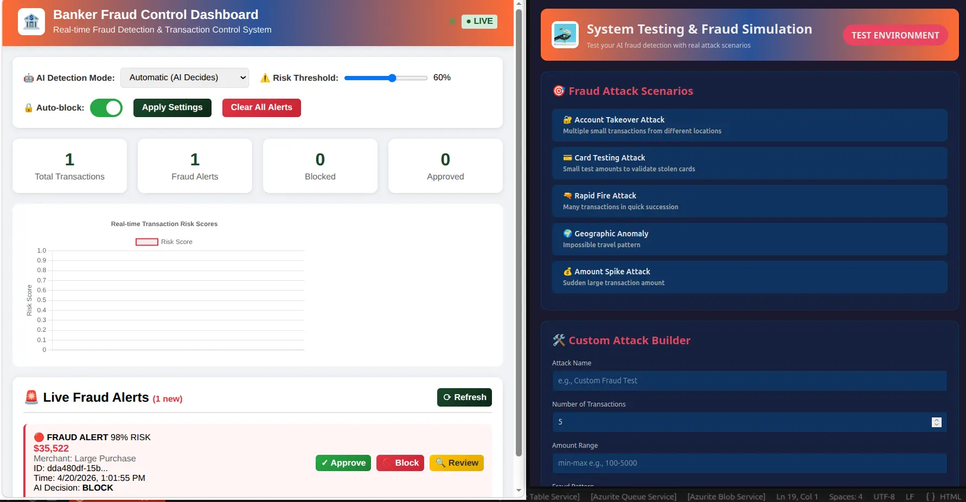Start the Geographic Anomaly scenario
966x502 pixels.
(x=750, y=239)
